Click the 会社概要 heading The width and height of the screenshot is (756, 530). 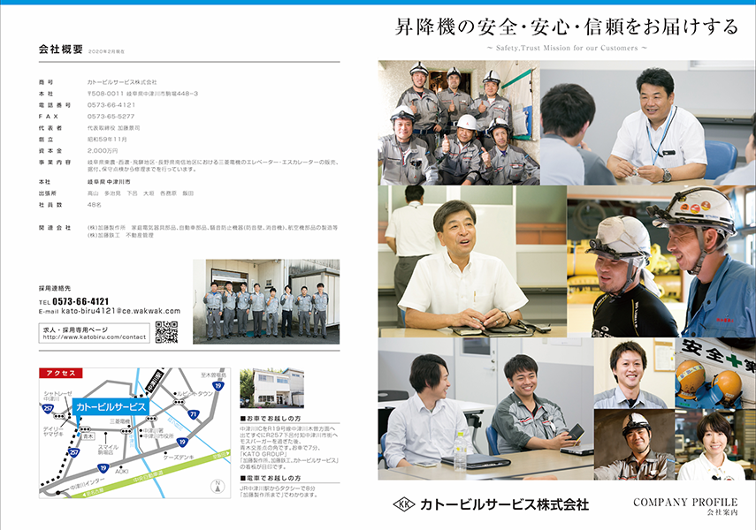coord(61,49)
